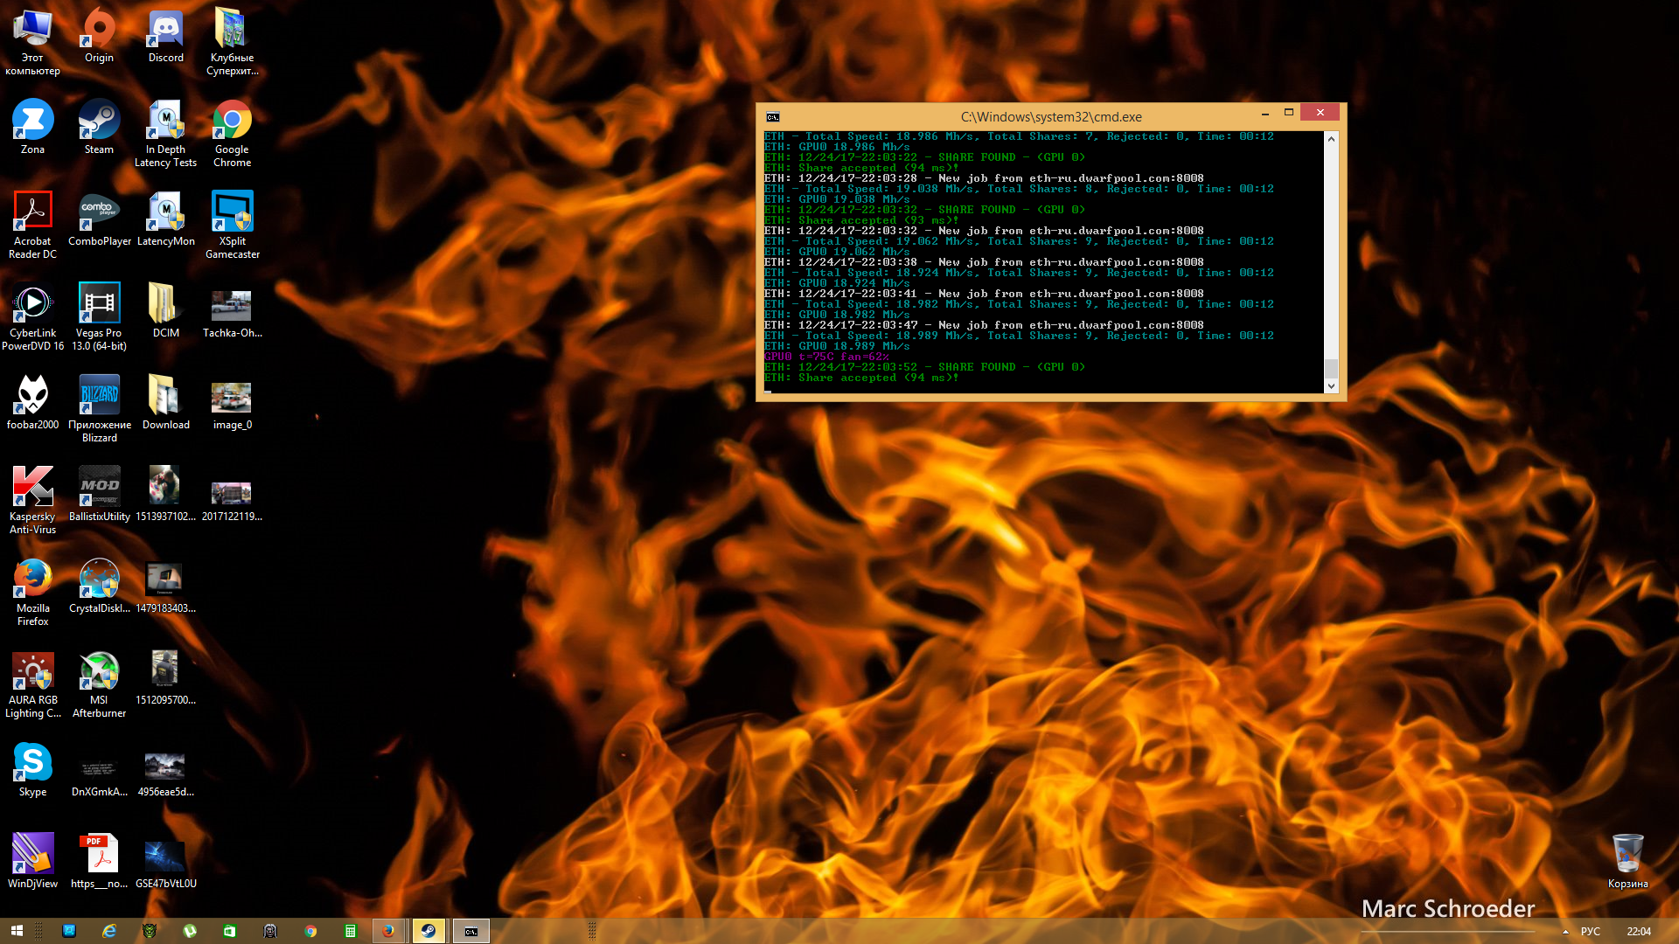Screen dimensions: 1679x944
Task: Open the РУС language switcher
Action: coord(1591,932)
